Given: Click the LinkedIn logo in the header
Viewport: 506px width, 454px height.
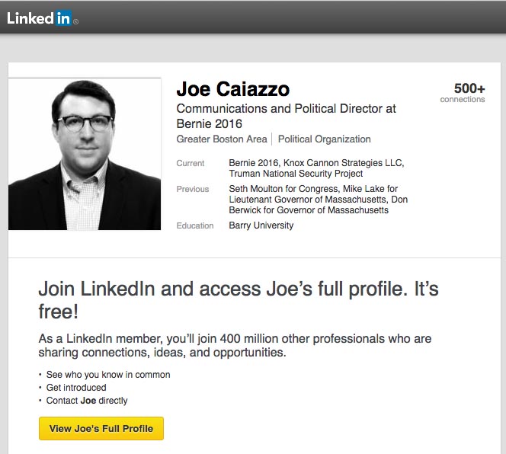Looking at the screenshot, I should (40, 18).
